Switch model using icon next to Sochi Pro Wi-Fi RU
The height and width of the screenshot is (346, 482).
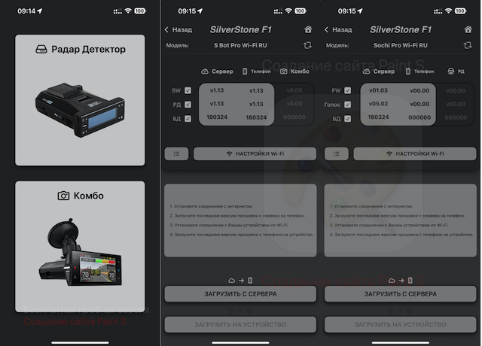coord(468,45)
